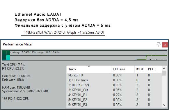The height and width of the screenshot is (110, 169).
Task: Sort by # FX column
Action: 140,69
